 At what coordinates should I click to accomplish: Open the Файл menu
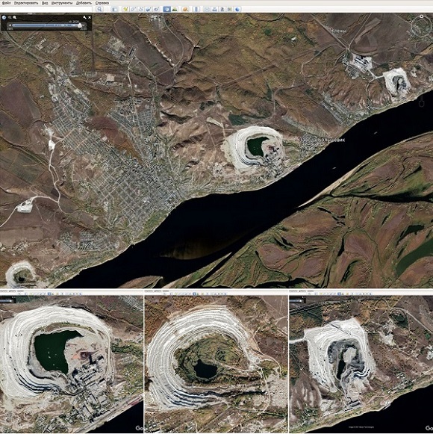tap(6, 3)
